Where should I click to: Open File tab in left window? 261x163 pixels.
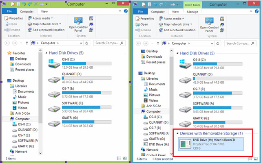[9, 11]
